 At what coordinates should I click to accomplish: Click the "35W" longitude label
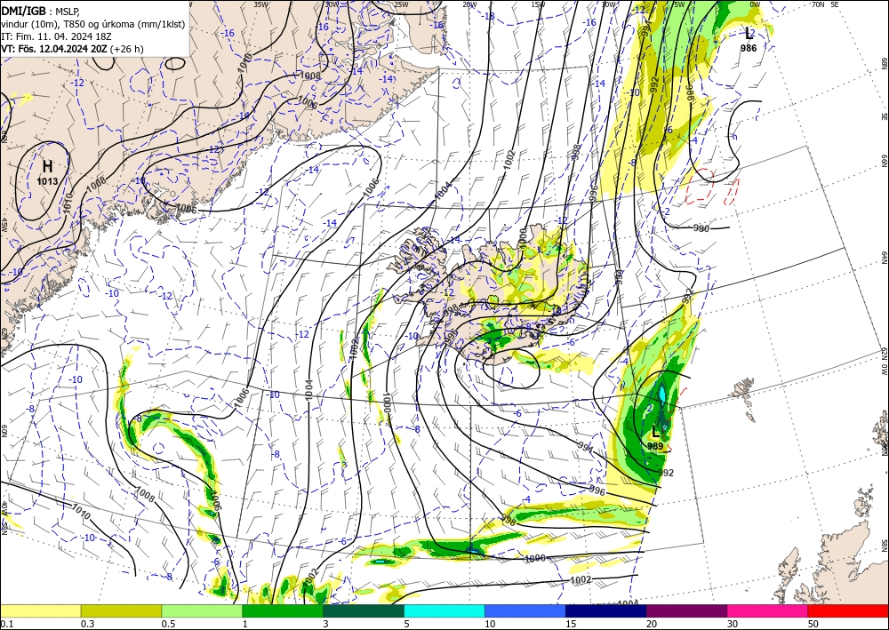pyautogui.click(x=260, y=4)
